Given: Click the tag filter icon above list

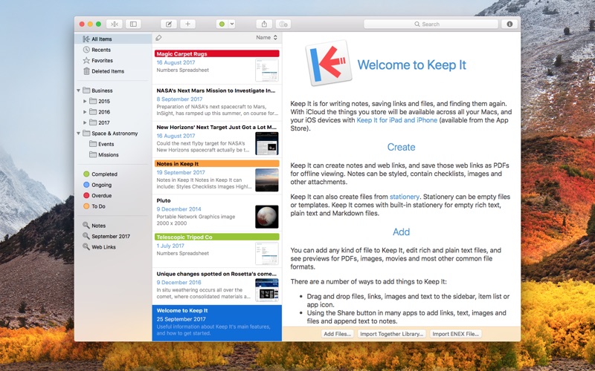Looking at the screenshot, I should point(158,37).
